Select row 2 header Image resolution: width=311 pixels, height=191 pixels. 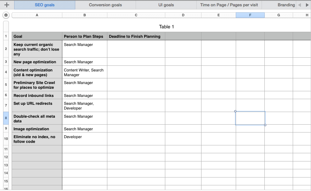tap(6, 49)
